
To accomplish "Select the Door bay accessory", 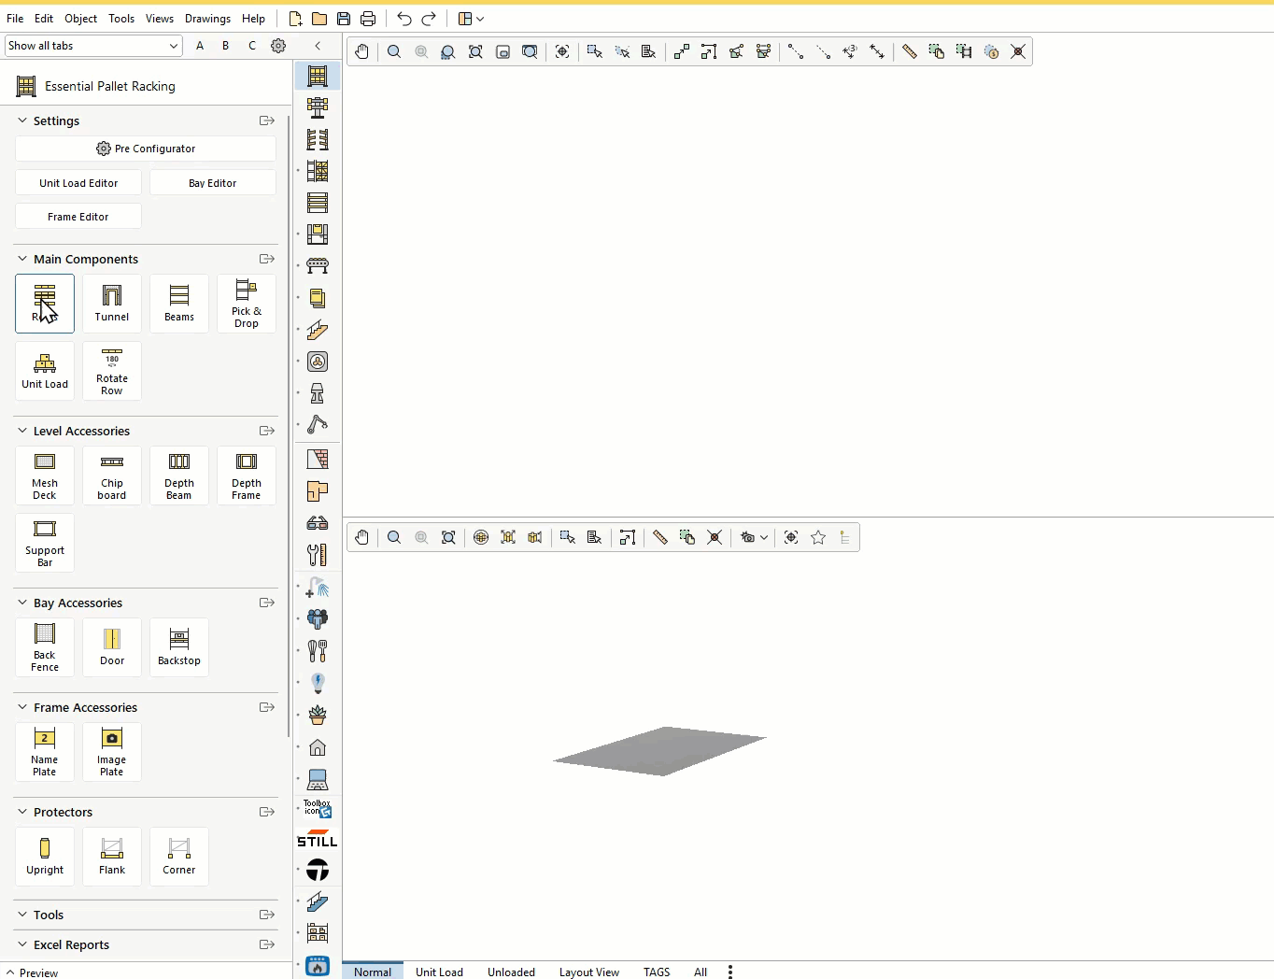I will click(112, 646).
